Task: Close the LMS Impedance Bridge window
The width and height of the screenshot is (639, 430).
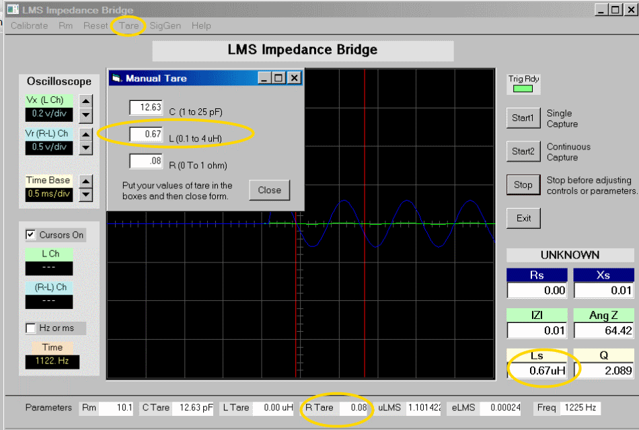Action: pos(631,10)
